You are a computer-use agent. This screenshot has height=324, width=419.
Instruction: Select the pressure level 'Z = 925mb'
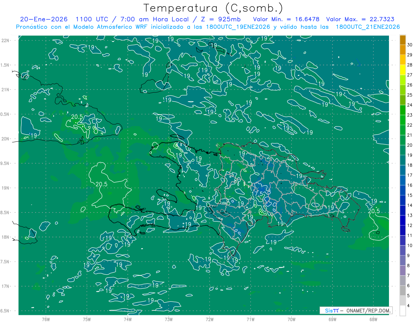pyautogui.click(x=221, y=19)
